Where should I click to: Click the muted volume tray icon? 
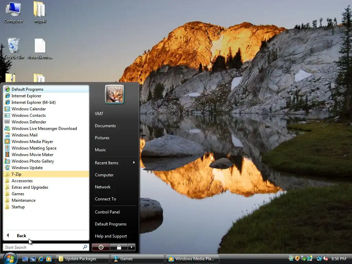[x=326, y=258]
